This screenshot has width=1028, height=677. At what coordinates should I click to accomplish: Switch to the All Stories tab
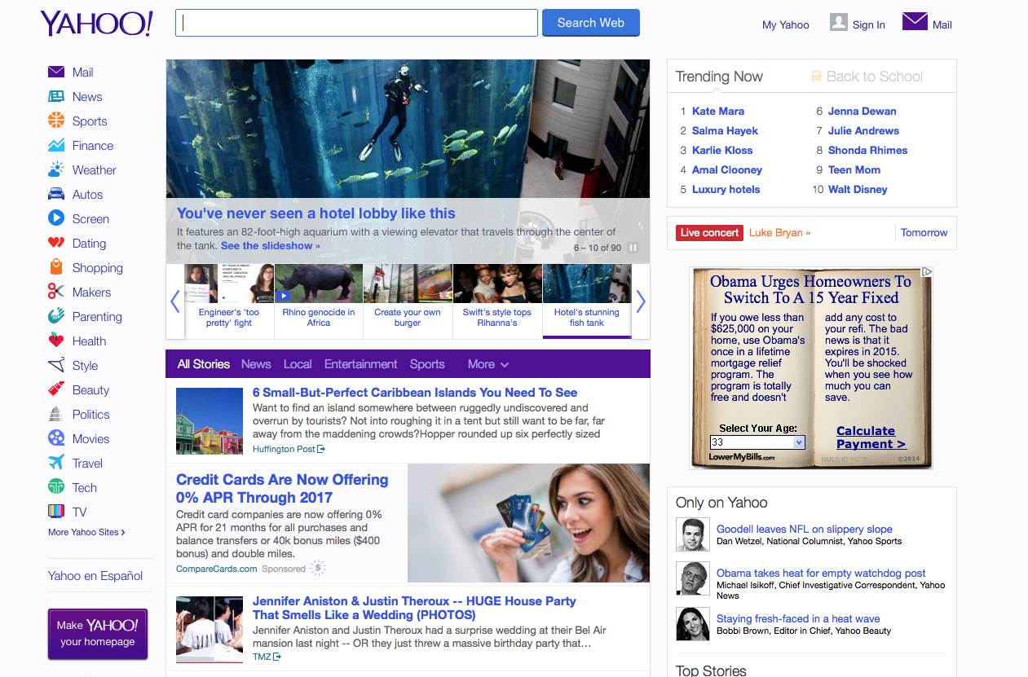pyautogui.click(x=204, y=364)
